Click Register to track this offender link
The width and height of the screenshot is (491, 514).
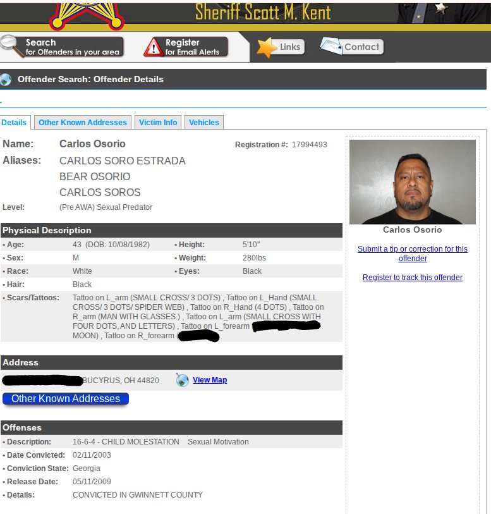click(x=413, y=278)
